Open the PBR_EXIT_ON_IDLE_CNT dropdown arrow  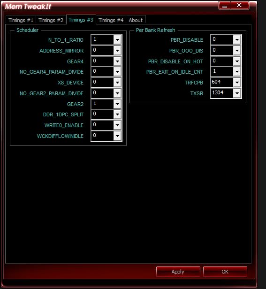[237, 71]
